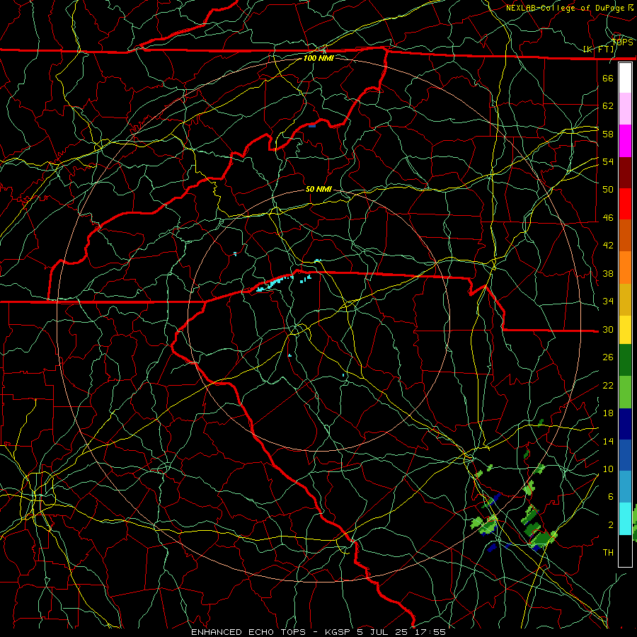Viewport: 637px width, 637px height.
Task: Click the "[K FT]" units label
Action: point(599,50)
